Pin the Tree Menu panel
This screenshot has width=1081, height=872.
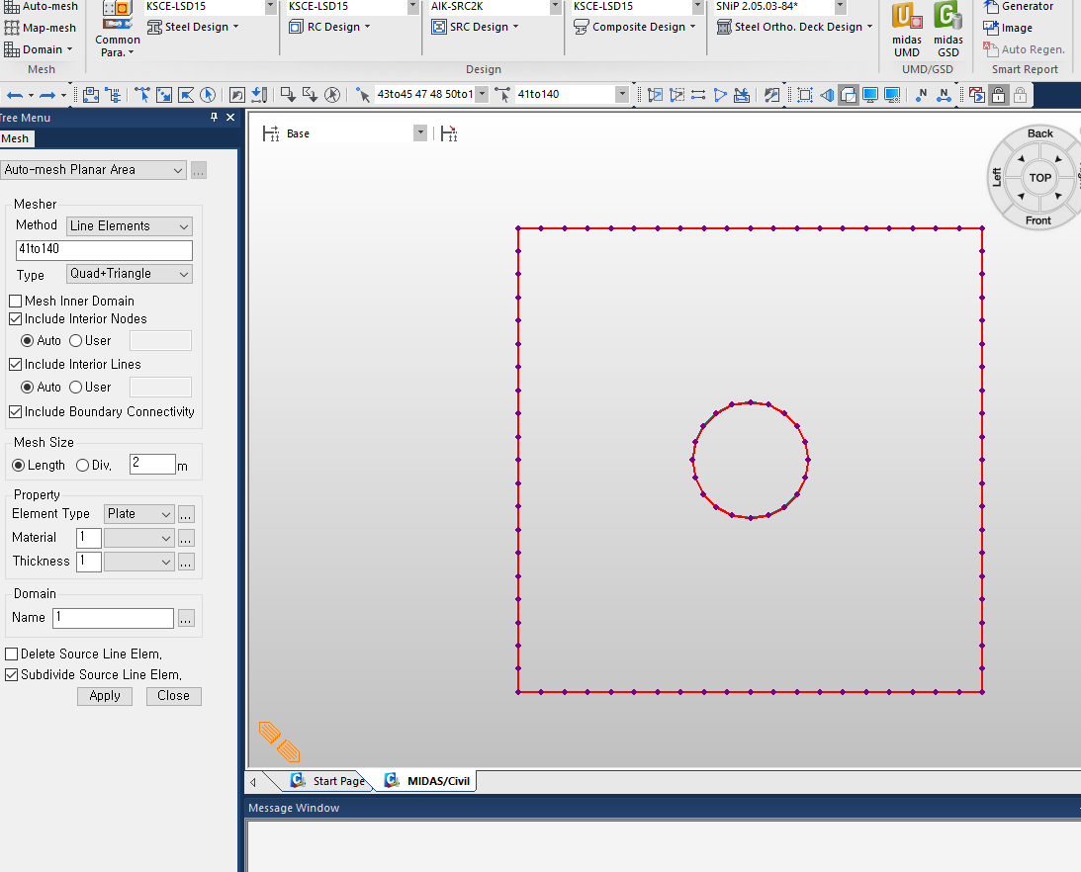pos(215,118)
